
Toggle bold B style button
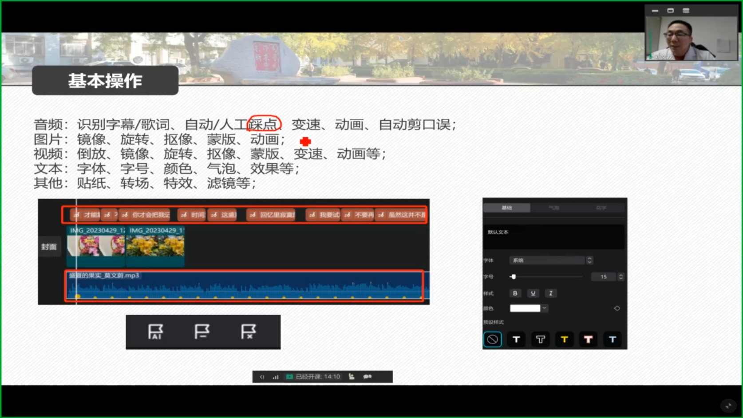(515, 293)
